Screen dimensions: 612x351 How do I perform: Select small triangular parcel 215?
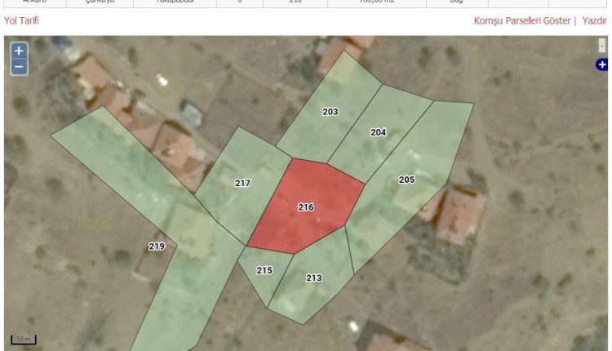[264, 270]
